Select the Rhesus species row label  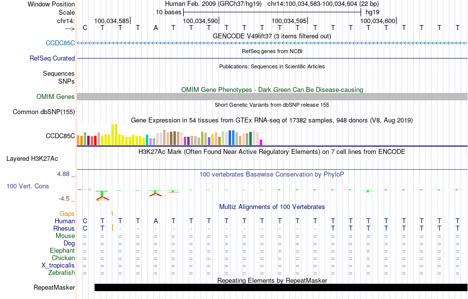64,228
